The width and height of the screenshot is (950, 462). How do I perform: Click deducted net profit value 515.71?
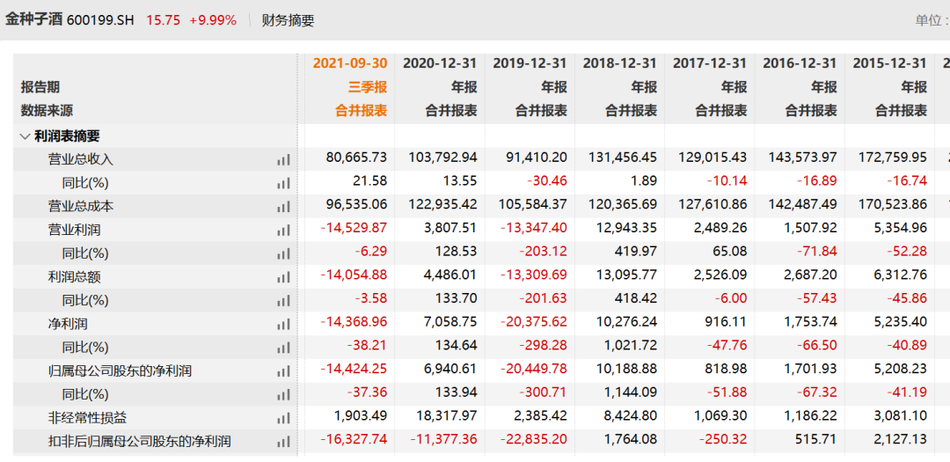coord(815,440)
